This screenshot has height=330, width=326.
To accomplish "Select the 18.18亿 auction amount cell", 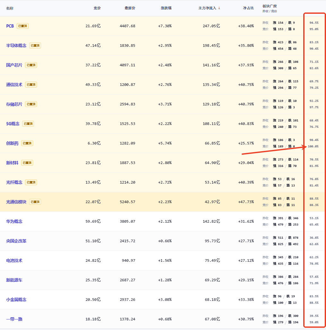I will click(x=93, y=319).
